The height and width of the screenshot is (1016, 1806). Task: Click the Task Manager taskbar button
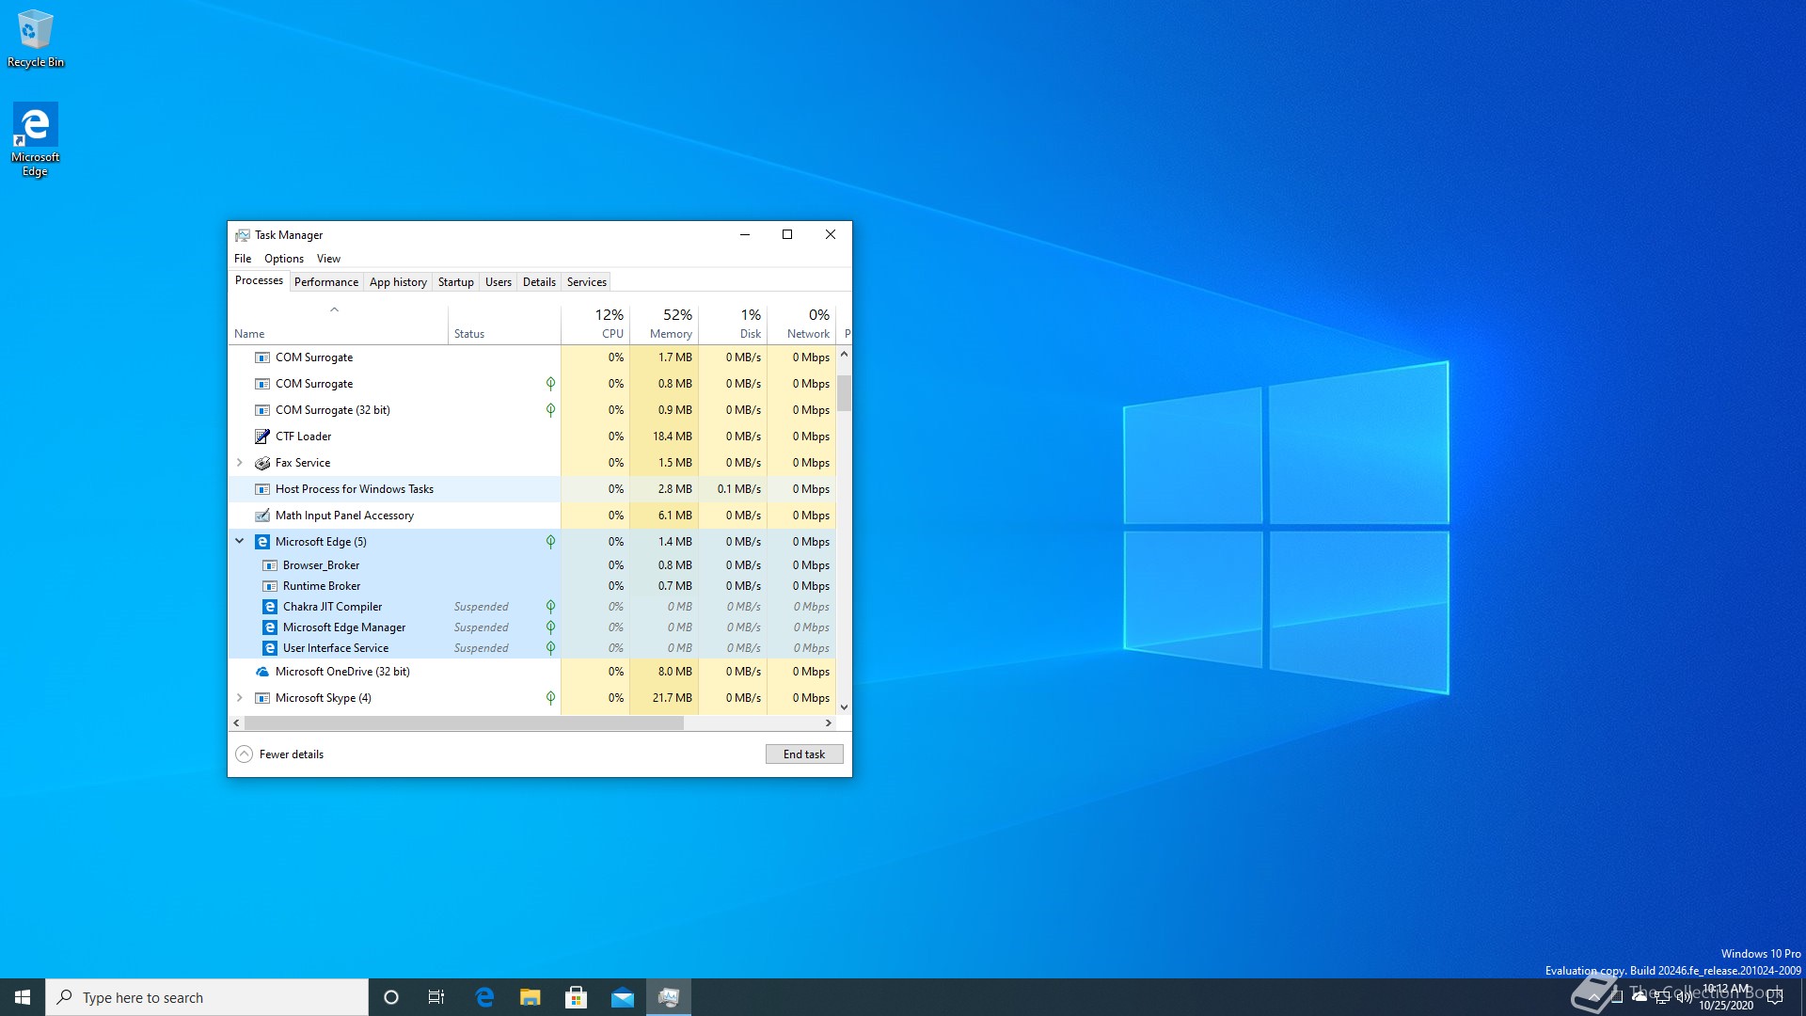click(x=669, y=997)
